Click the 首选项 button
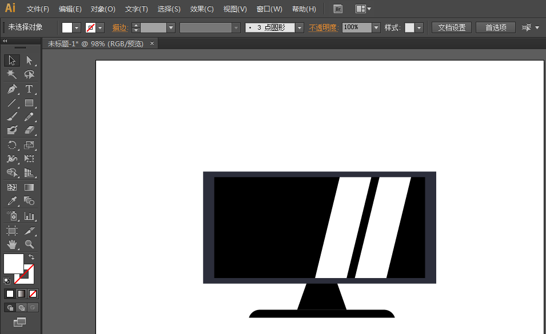Viewport: 546px width, 334px height. click(495, 27)
